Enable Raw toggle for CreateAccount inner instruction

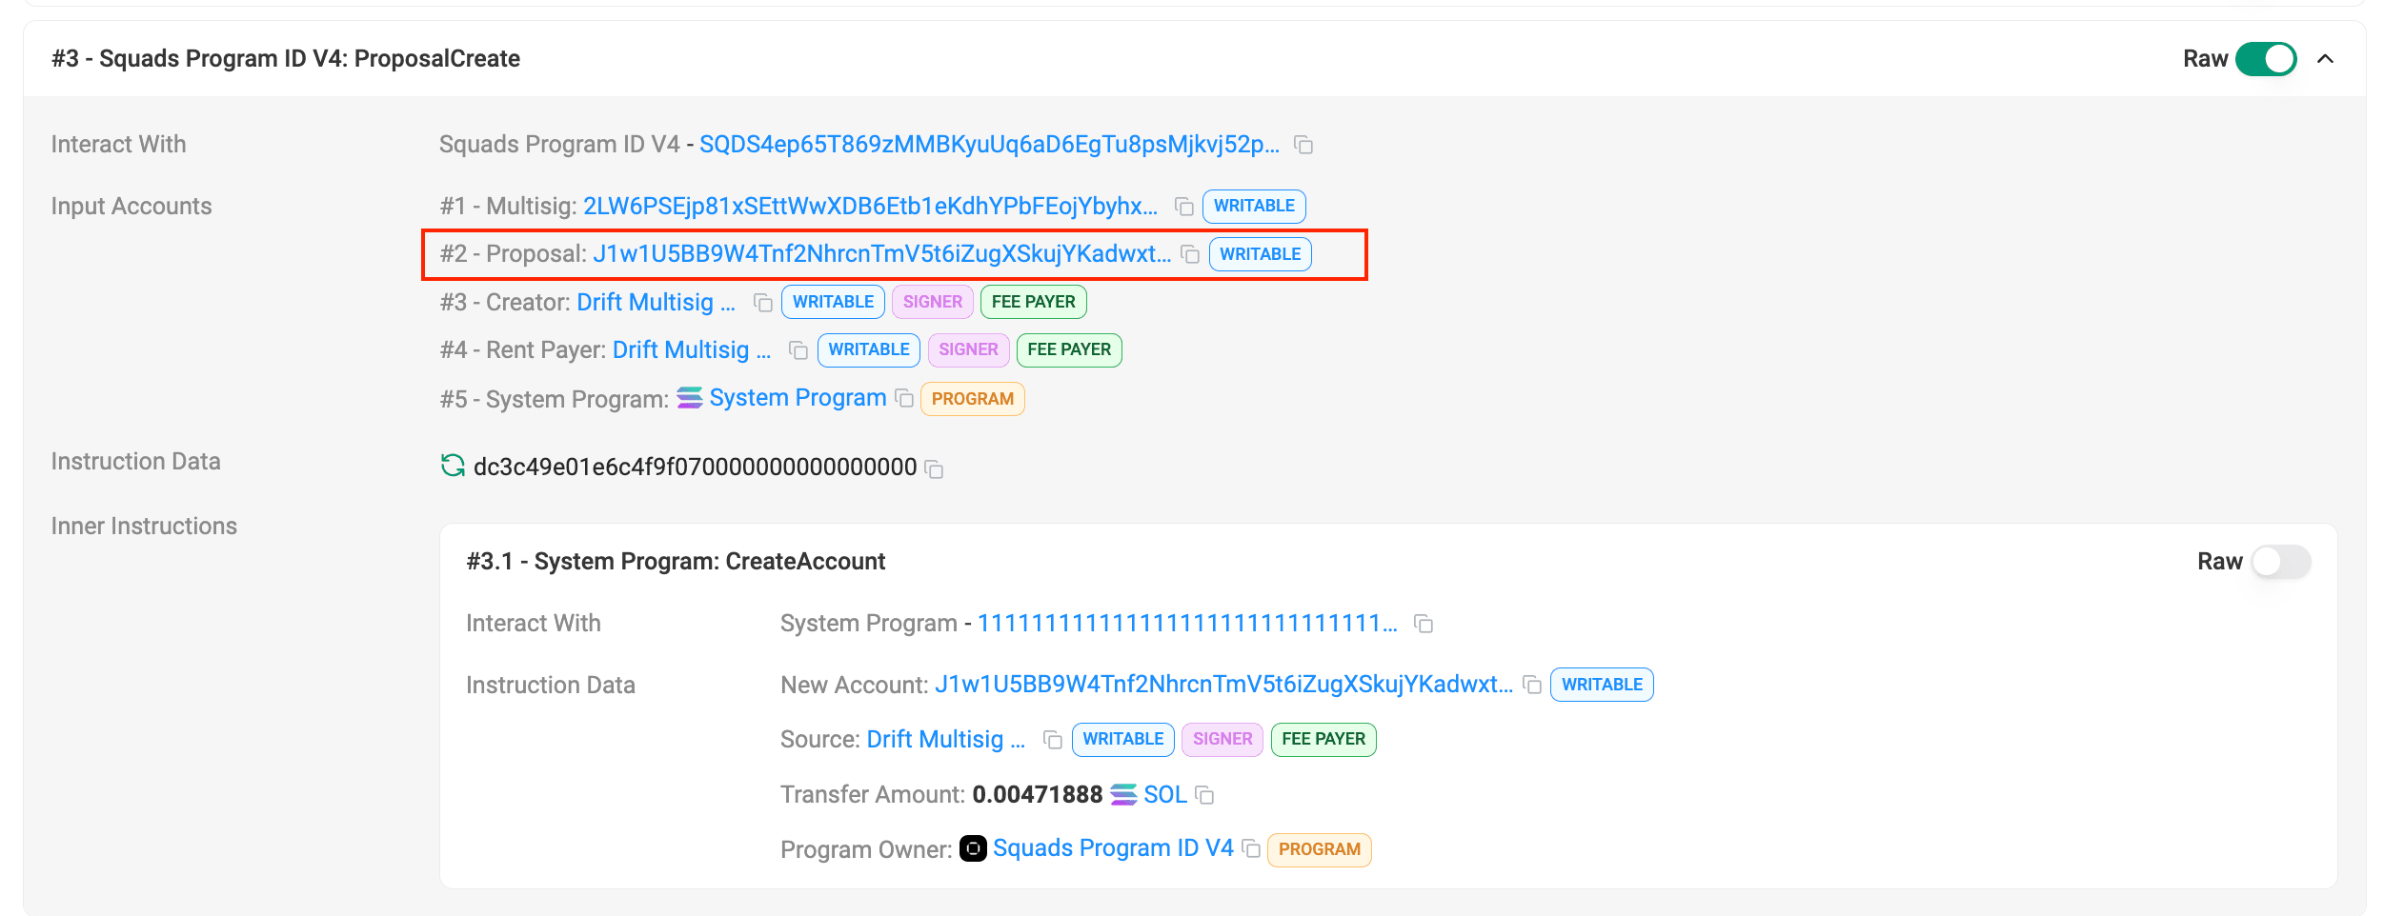(x=2281, y=562)
